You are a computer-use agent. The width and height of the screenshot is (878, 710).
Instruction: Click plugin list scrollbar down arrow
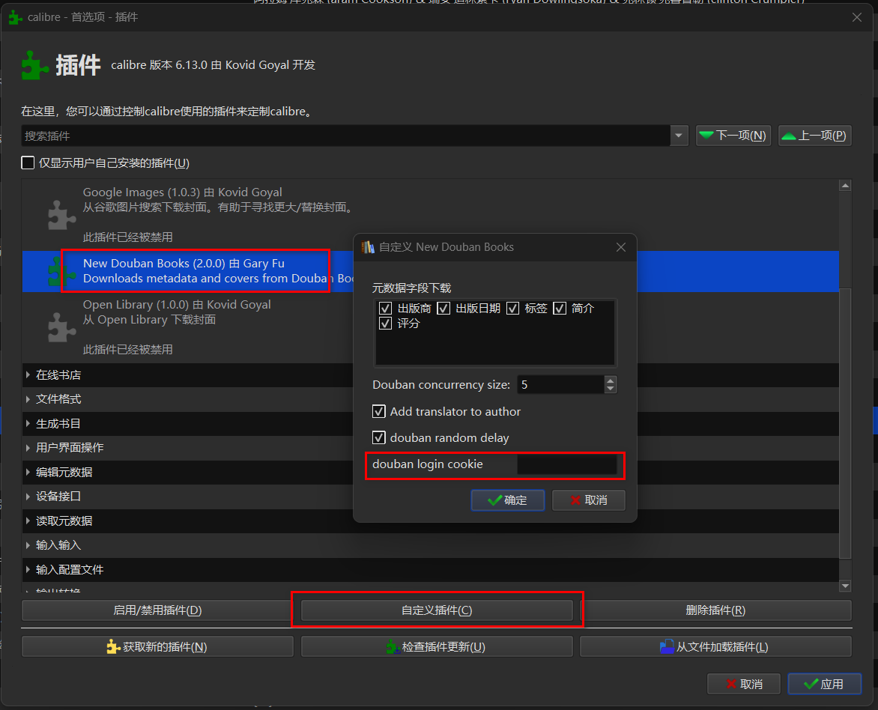(x=846, y=586)
